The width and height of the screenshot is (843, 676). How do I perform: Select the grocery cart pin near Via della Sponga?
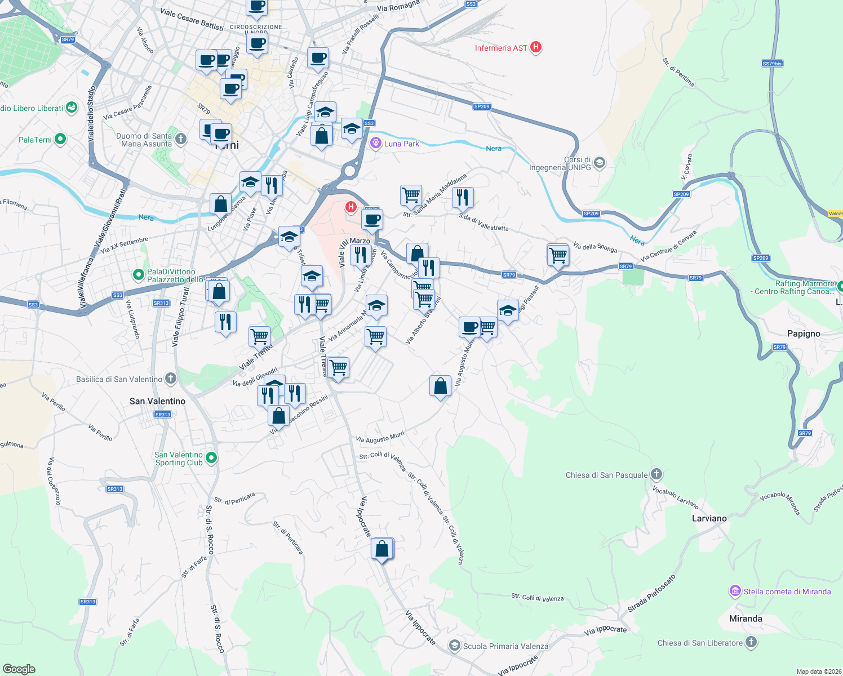[558, 257]
